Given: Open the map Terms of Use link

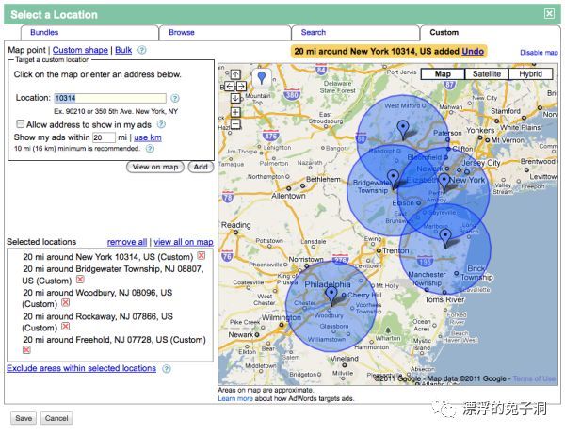Looking at the screenshot, I should click(x=534, y=378).
